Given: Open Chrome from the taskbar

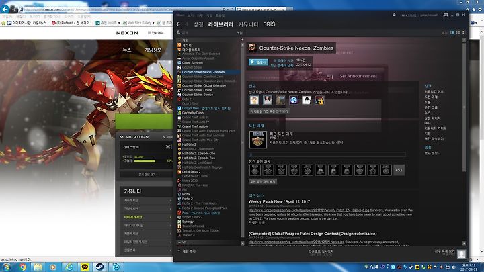Looking at the screenshot, I should tap(22, 267).
